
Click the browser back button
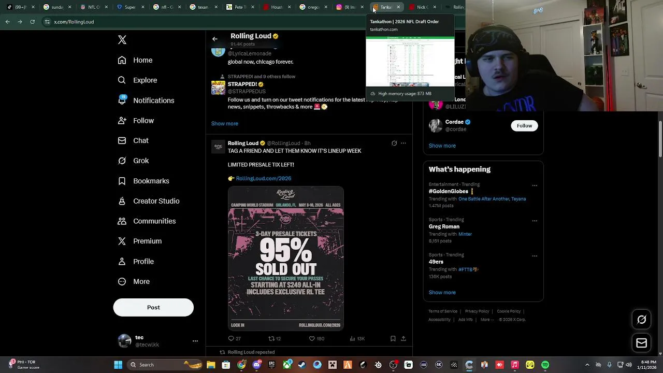point(8,22)
